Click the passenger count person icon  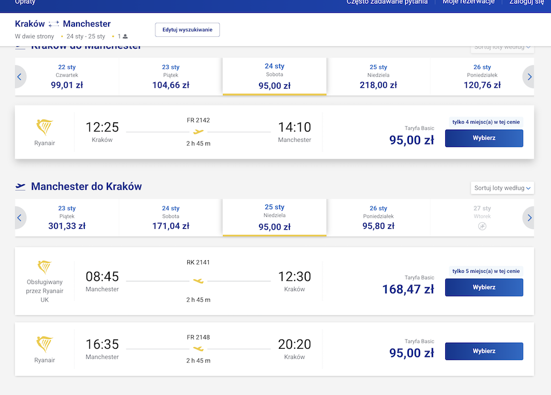tap(125, 36)
